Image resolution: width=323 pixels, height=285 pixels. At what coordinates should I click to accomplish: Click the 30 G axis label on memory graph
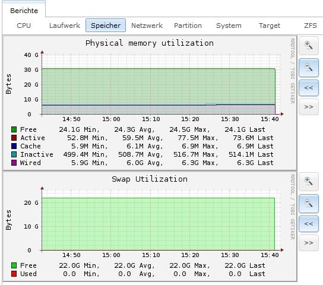tap(31, 70)
